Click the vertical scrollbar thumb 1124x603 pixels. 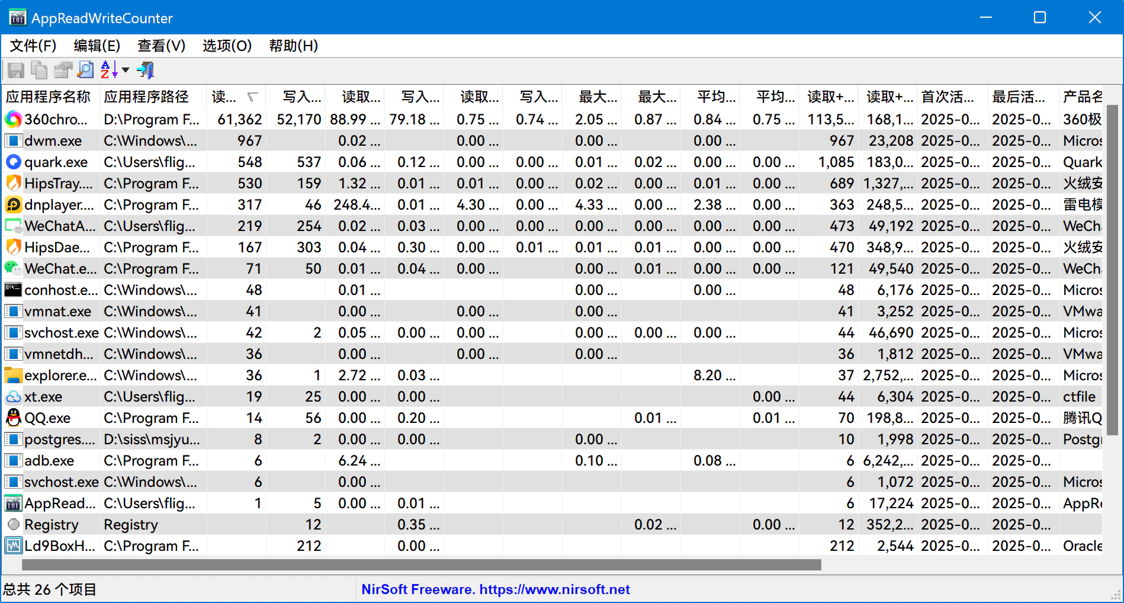click(1112, 270)
